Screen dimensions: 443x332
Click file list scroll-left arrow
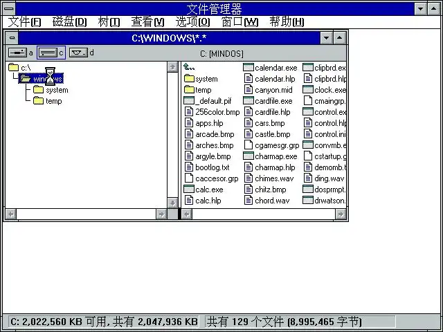click(x=187, y=214)
